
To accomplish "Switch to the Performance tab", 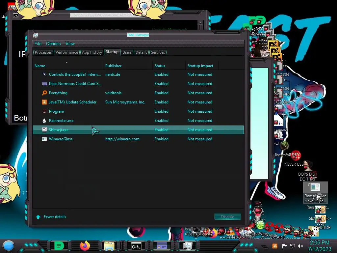I will pyautogui.click(x=67, y=52).
